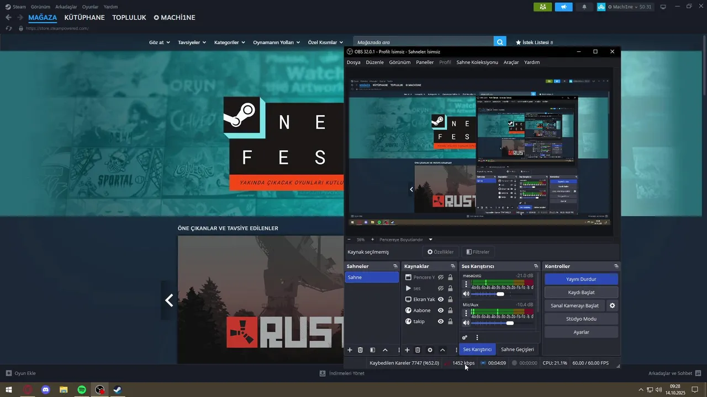
Task: Open Discord from the taskbar
Action: tap(46, 390)
